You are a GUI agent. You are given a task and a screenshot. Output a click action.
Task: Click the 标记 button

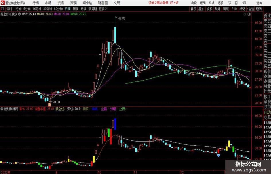coord(242,9)
